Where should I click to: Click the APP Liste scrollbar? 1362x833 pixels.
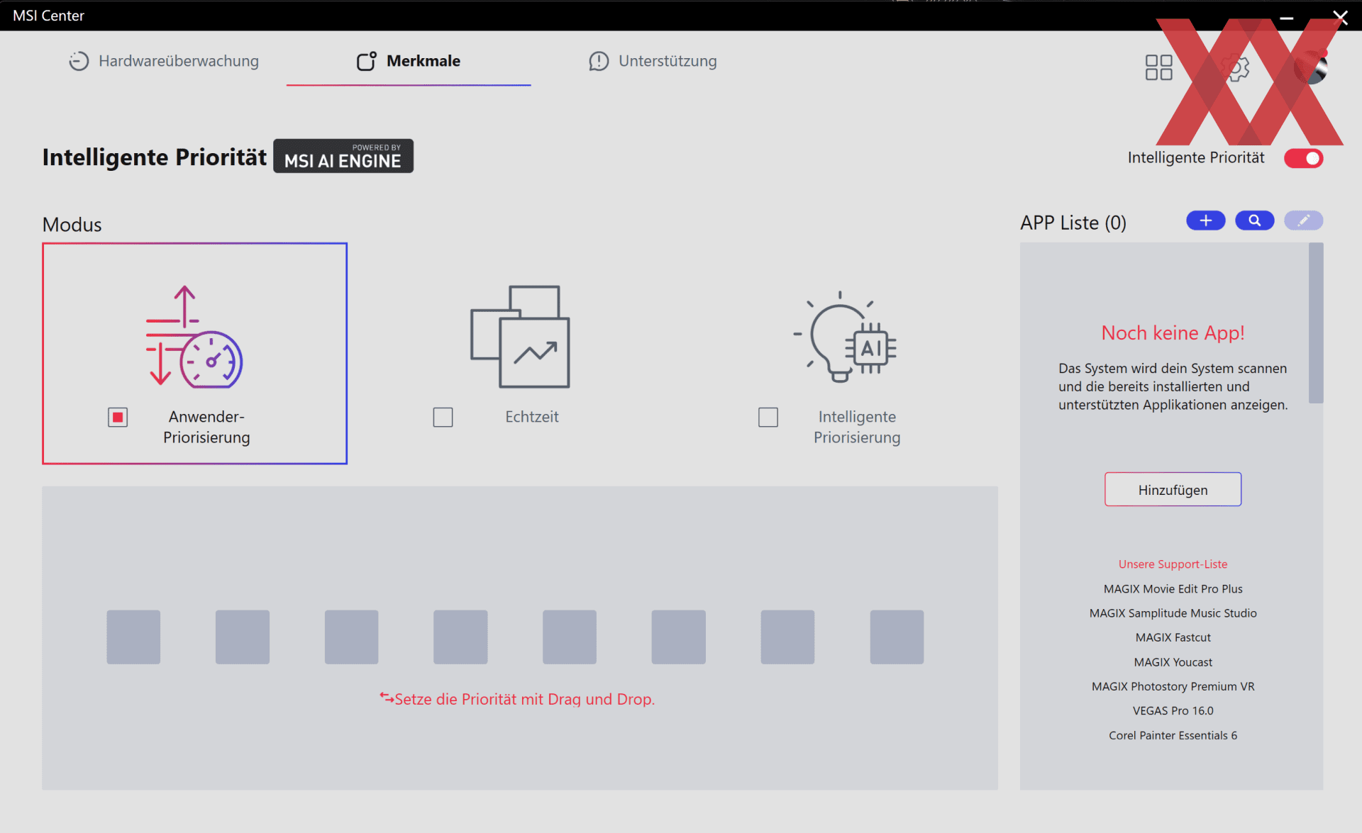[1316, 323]
